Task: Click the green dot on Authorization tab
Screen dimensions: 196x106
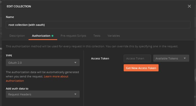Action: (53, 36)
